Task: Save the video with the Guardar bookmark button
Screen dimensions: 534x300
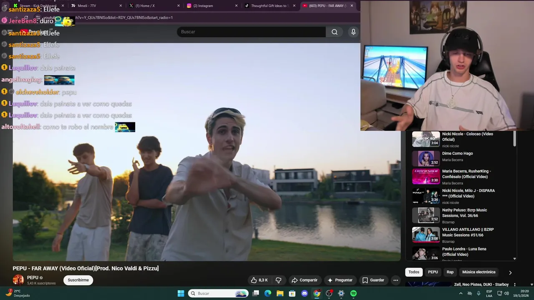Action: pyautogui.click(x=373, y=280)
